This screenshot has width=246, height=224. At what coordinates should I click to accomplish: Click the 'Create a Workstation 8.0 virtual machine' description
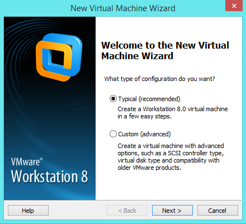[x=173, y=112]
